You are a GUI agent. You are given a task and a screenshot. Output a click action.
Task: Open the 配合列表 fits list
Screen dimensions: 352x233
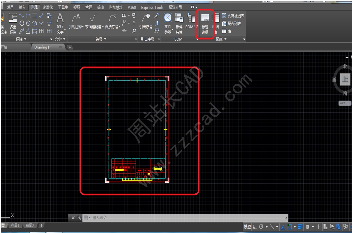pos(231,24)
